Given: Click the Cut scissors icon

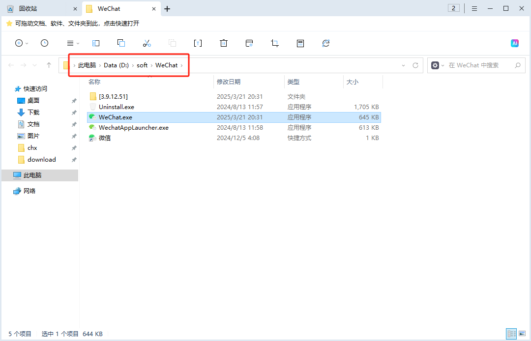Looking at the screenshot, I should coord(147,43).
